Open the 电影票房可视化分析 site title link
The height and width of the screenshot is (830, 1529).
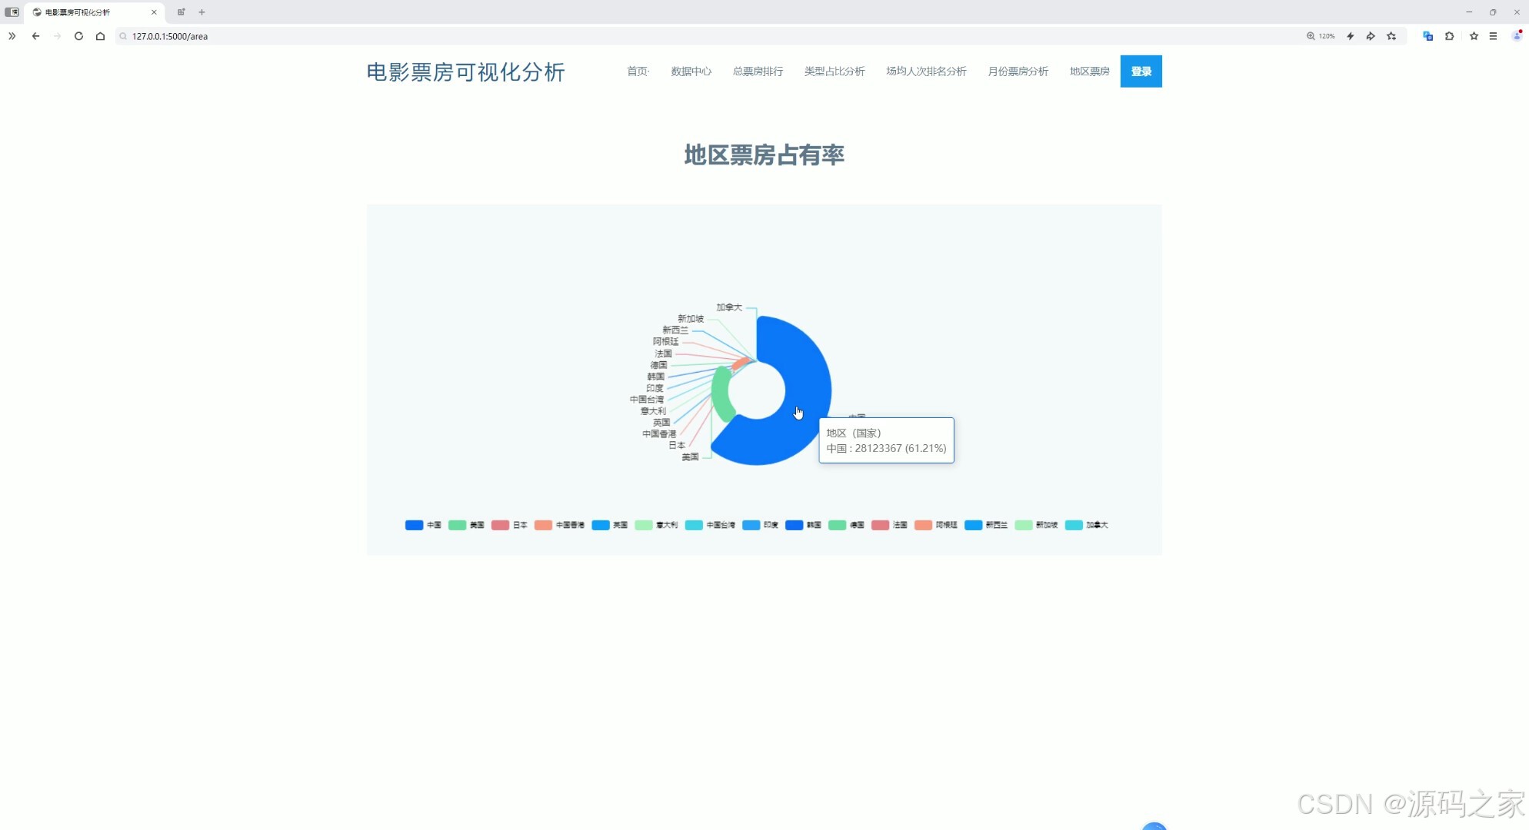[465, 73]
